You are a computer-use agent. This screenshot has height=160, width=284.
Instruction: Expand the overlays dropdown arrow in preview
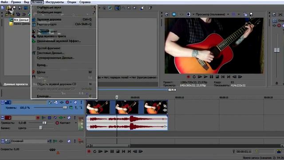coord(239,14)
